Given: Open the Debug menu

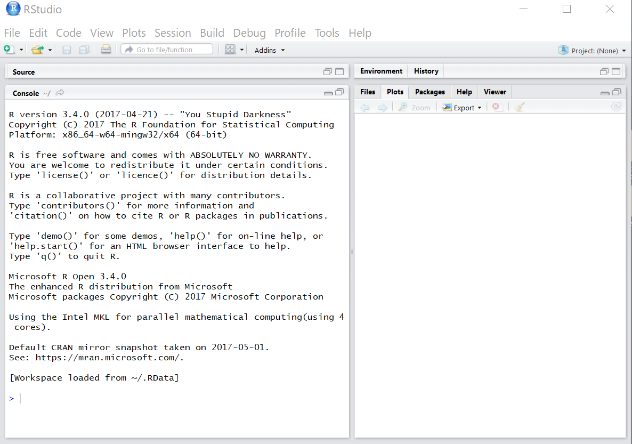Looking at the screenshot, I should point(249,33).
